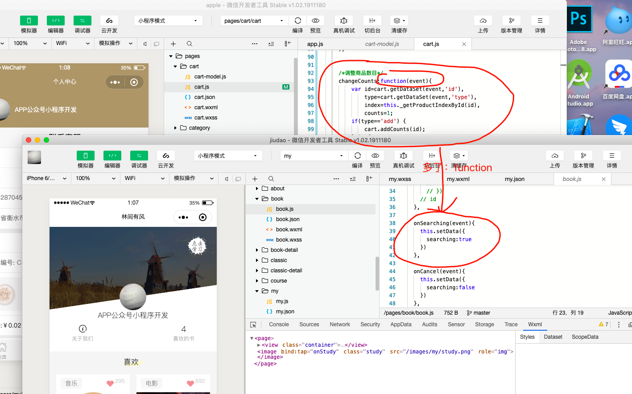Open Photoshop from the dock

tap(578, 19)
